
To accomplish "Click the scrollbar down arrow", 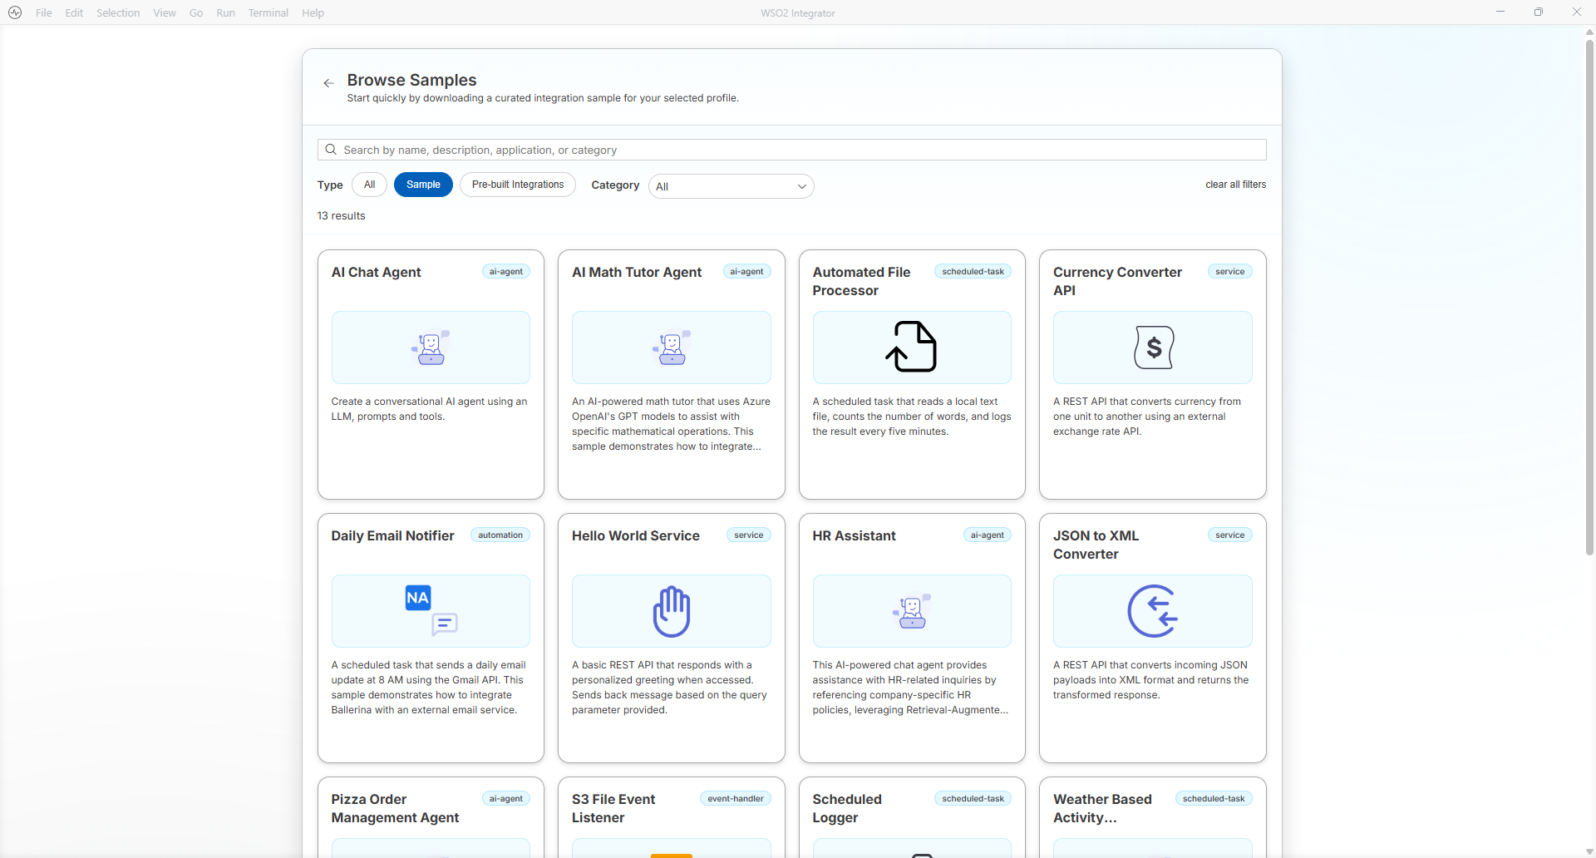I will tap(1589, 851).
